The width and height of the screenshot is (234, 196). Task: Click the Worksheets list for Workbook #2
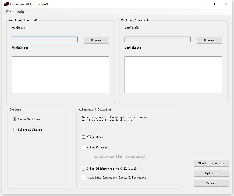173,74
